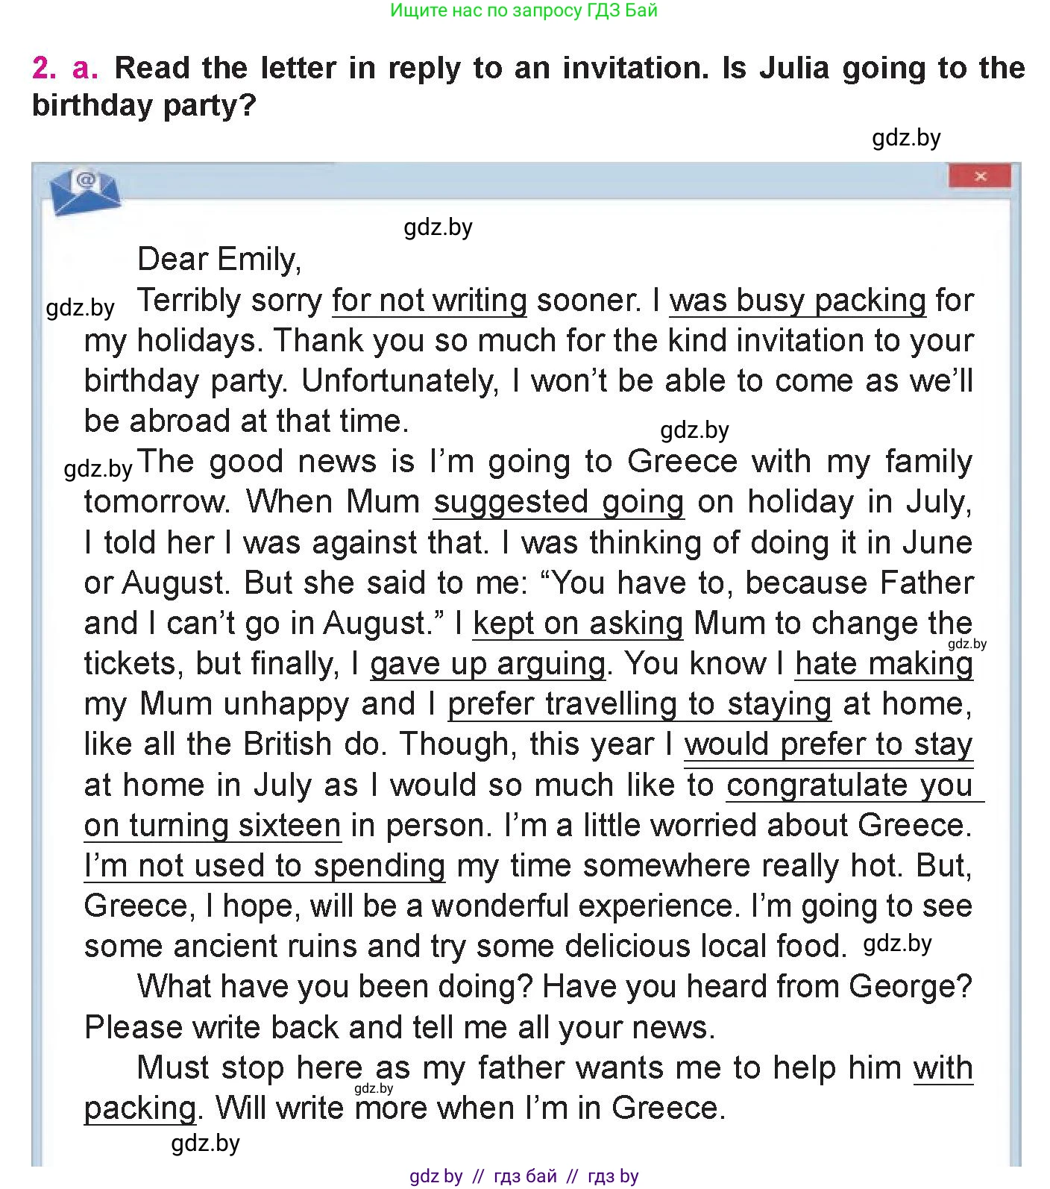Click underlined phrase "on turning sixteen"
Screen dimensions: 1050x1189
click(213, 825)
